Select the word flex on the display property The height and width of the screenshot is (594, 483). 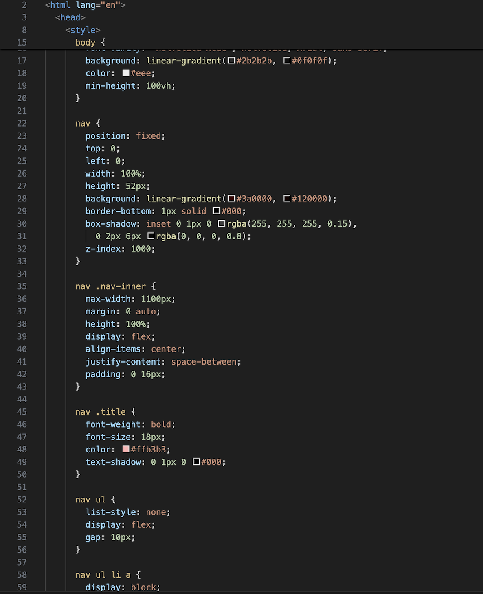pyautogui.click(x=140, y=336)
